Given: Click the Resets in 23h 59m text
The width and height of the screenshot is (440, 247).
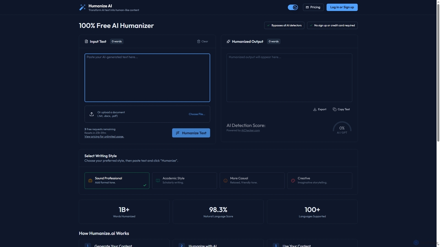Looking at the screenshot, I should (x=95, y=133).
